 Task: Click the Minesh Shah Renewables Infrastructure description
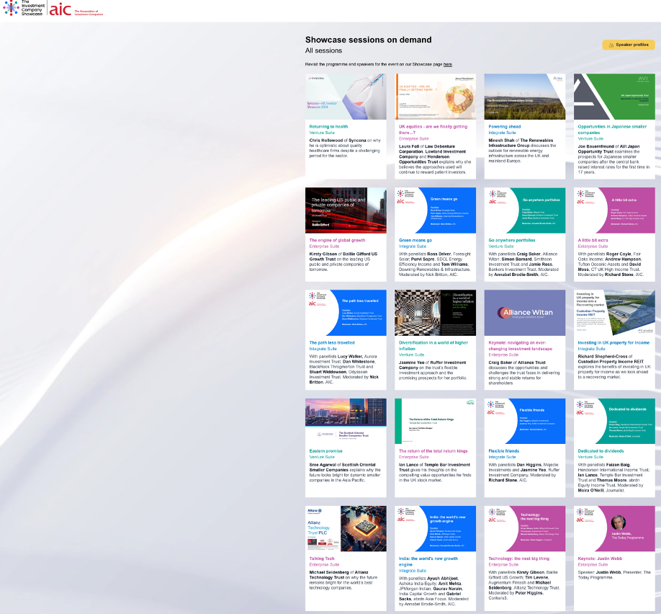pyautogui.click(x=522, y=151)
